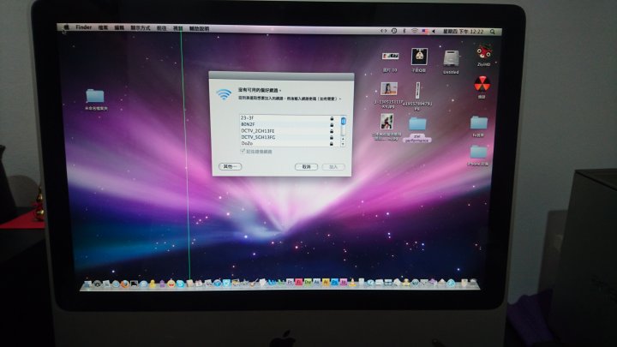Select network DCTV_SCH13FG in the list
This screenshot has height=347, width=617.
point(288,137)
